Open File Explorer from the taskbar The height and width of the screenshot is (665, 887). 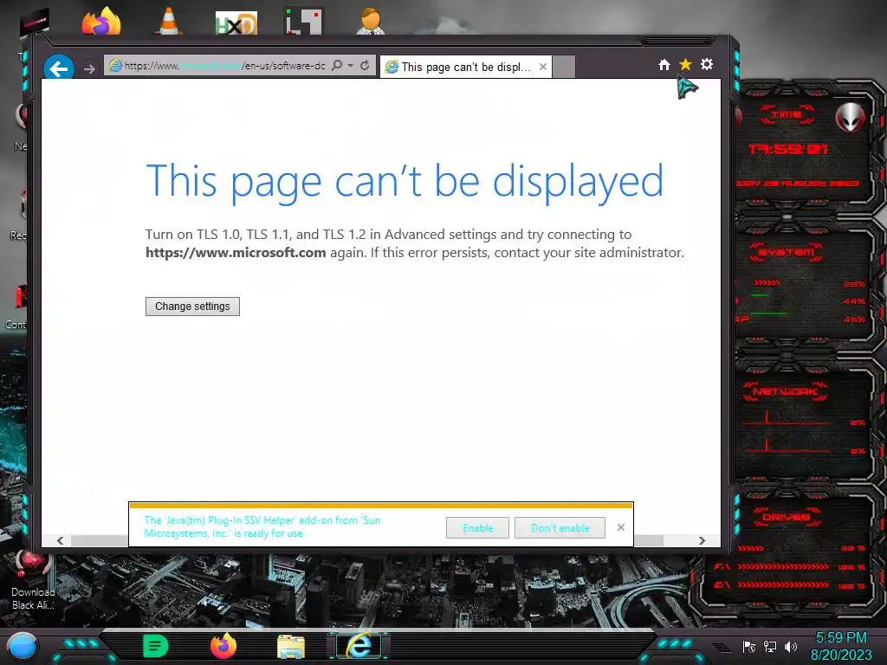(x=291, y=647)
